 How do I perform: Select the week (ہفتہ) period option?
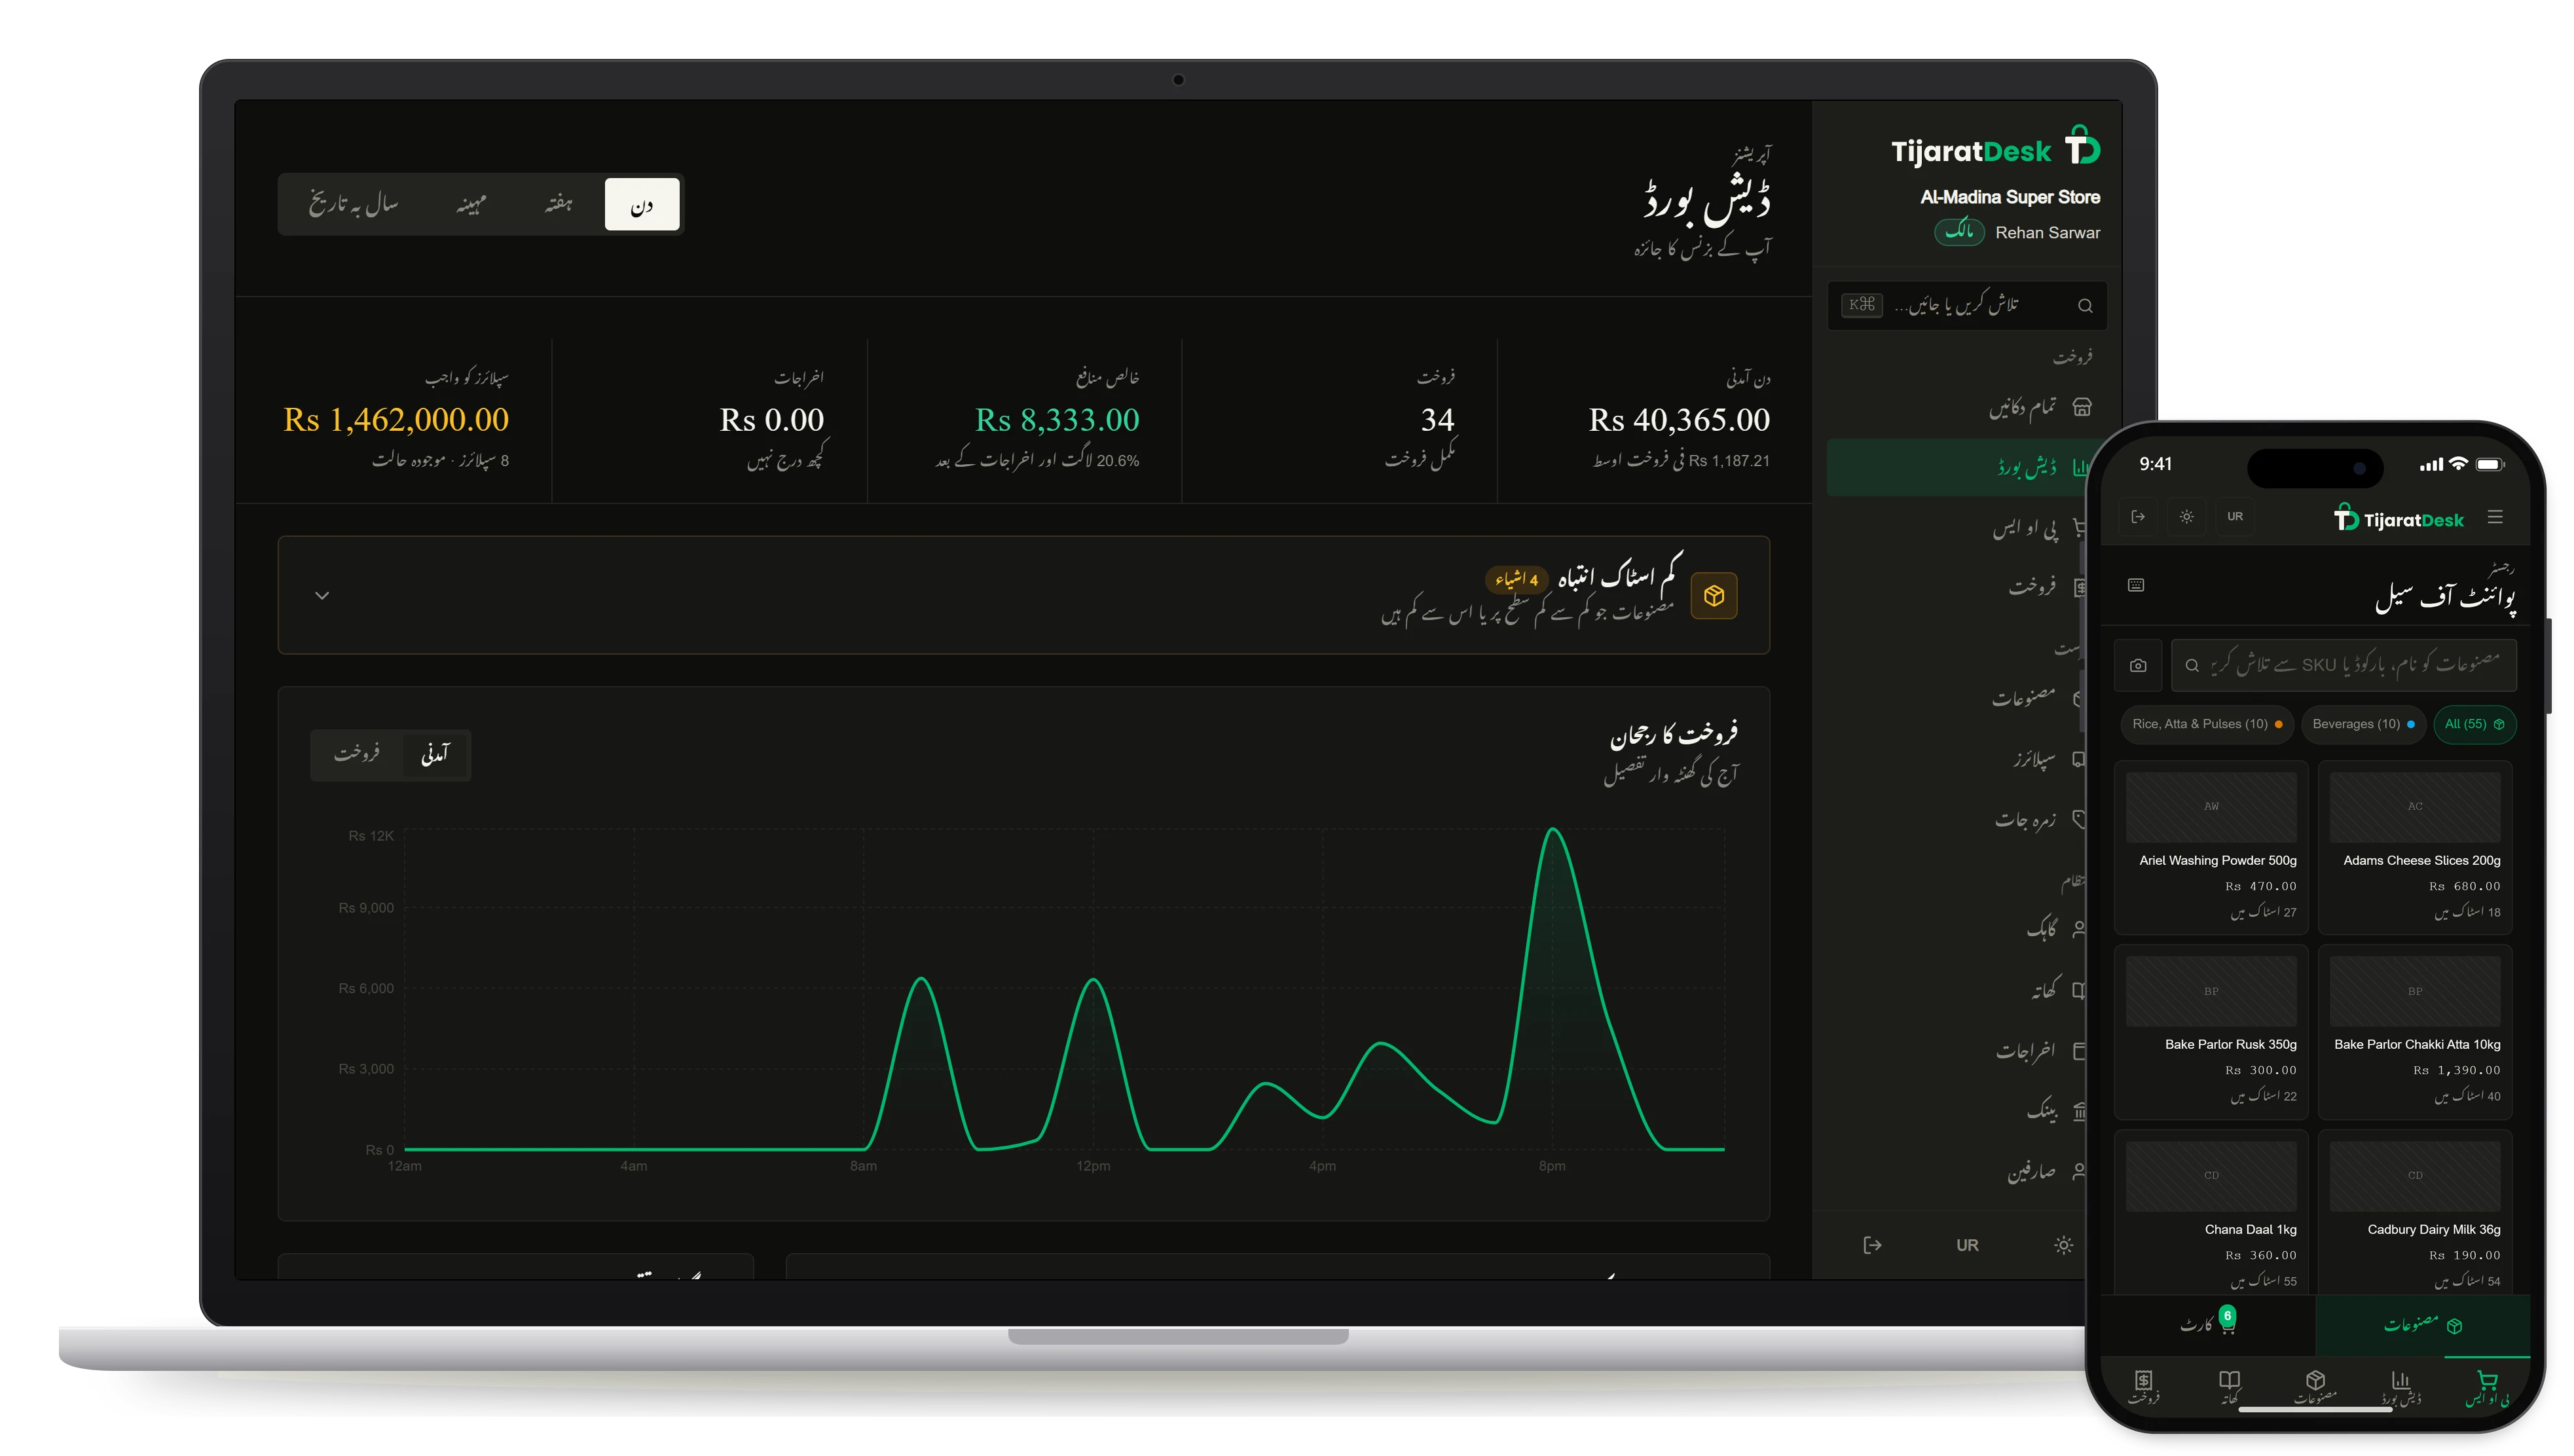pyautogui.click(x=559, y=204)
